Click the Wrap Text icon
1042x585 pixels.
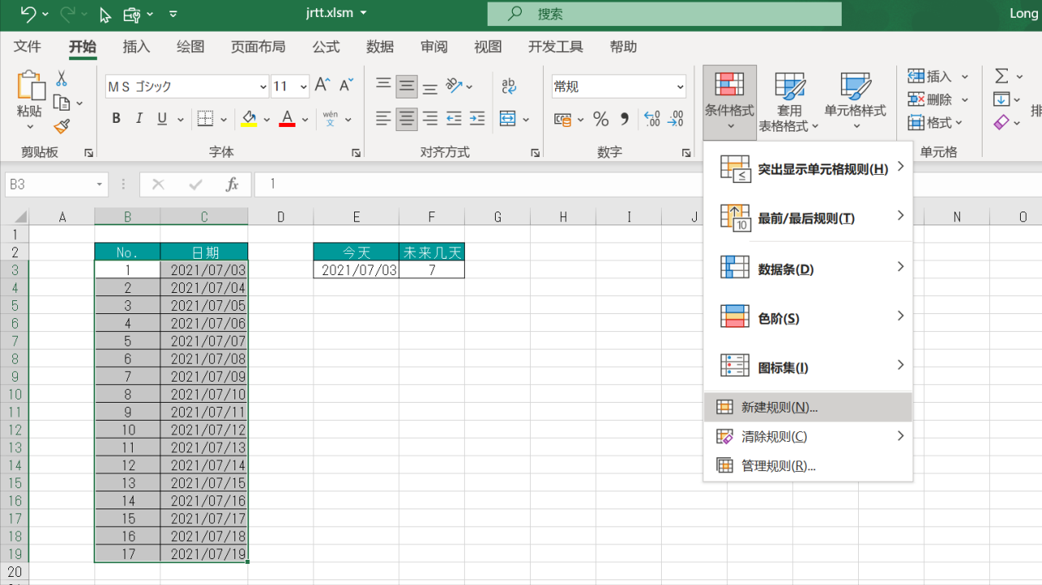(x=510, y=85)
